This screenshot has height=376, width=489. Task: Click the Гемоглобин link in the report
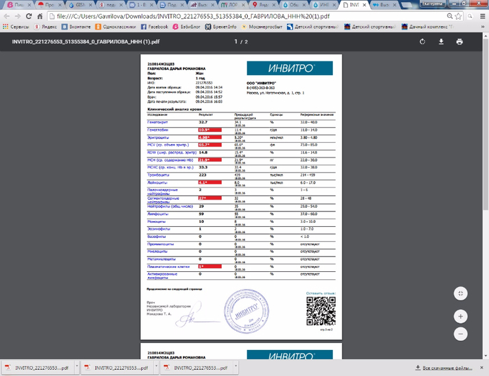tap(159, 130)
